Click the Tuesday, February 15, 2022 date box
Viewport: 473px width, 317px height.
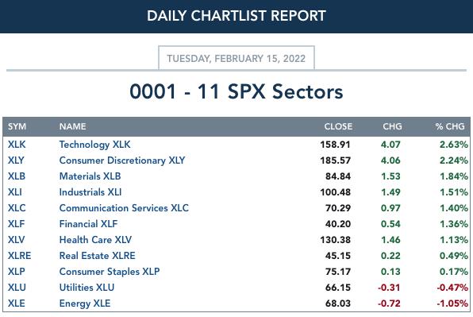(x=236, y=58)
